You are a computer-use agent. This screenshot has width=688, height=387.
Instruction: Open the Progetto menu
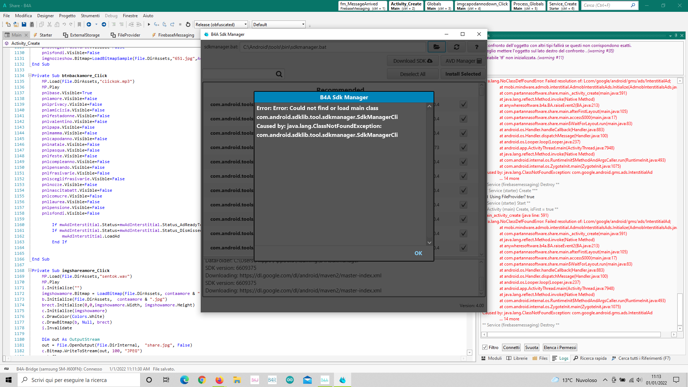pos(67,16)
